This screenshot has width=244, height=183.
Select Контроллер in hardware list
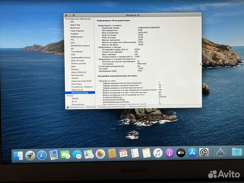click(77, 75)
